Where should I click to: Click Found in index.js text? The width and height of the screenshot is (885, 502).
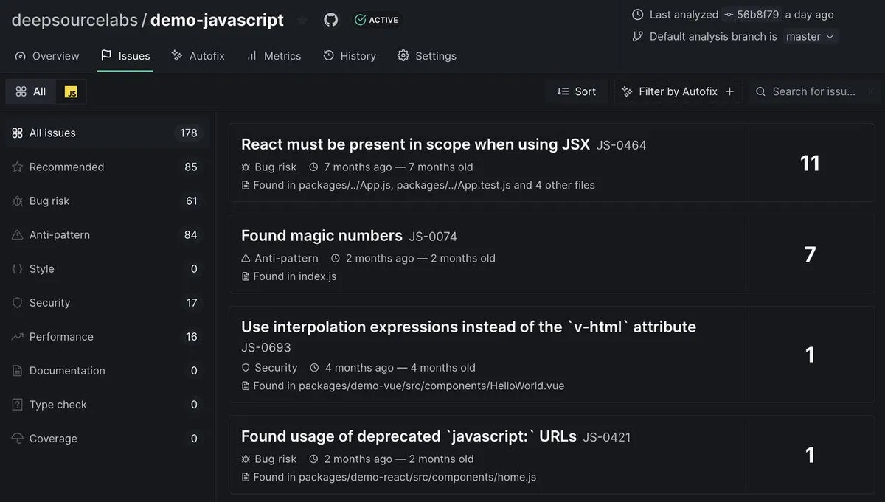coord(294,276)
